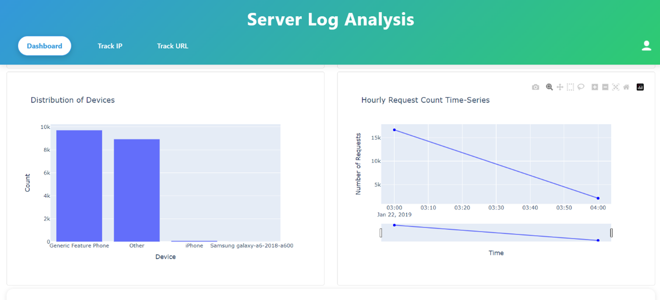
Task: Go to the Track URL tab
Action: pos(172,46)
